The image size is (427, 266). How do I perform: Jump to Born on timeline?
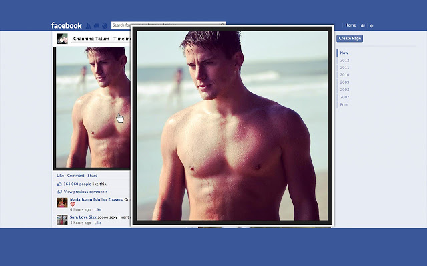point(344,105)
